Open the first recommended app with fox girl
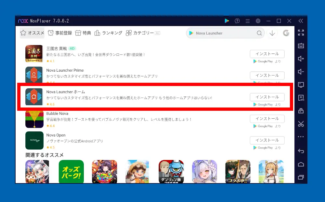The image size is (325, 202). click(x=37, y=172)
